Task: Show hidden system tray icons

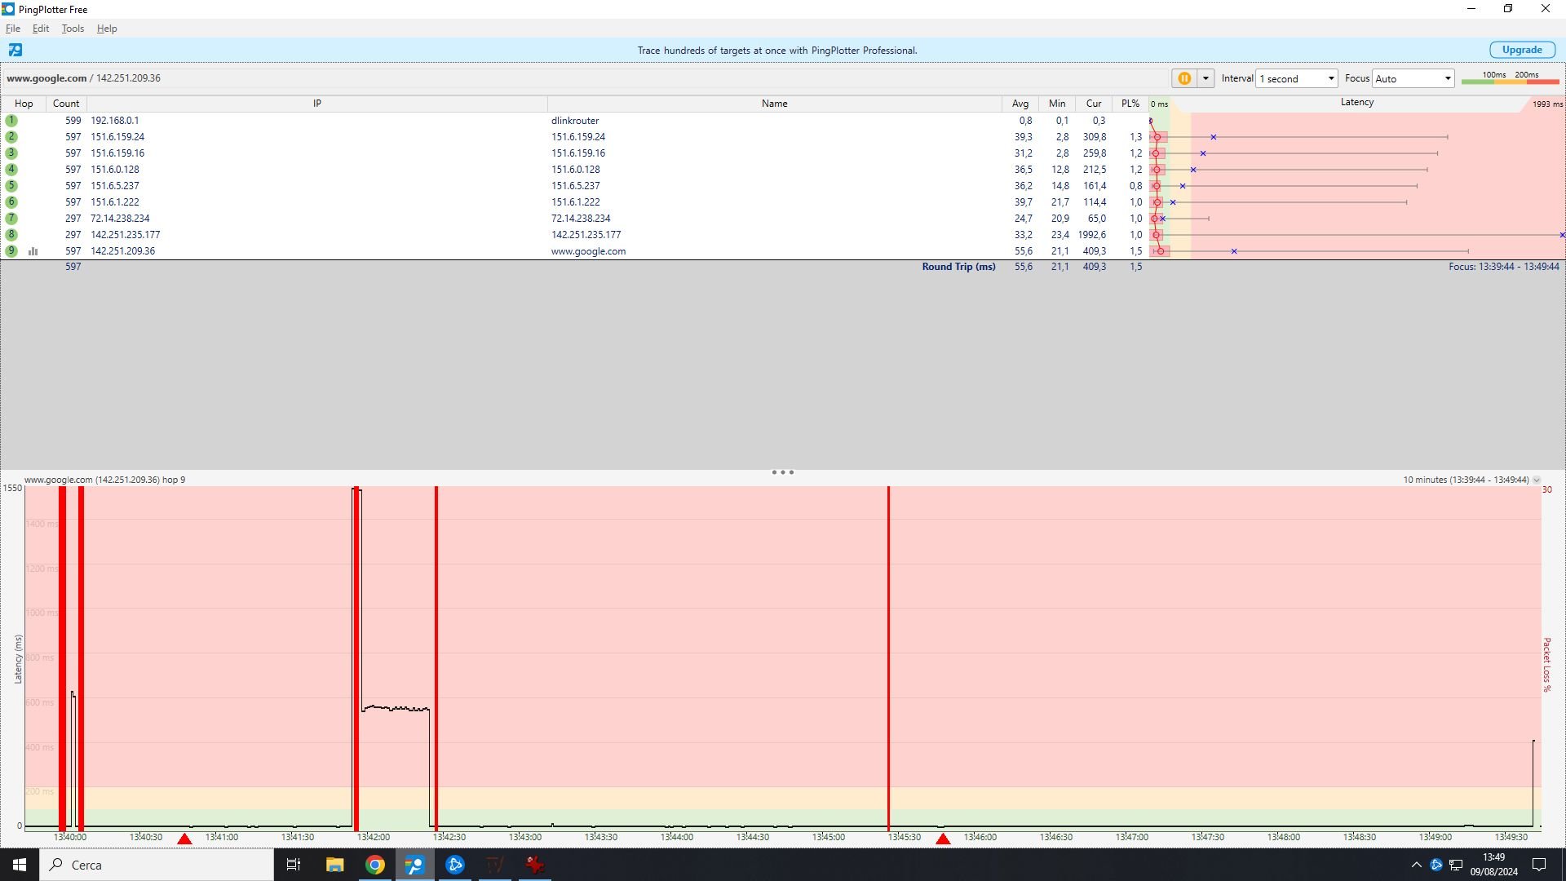Action: tap(1417, 865)
